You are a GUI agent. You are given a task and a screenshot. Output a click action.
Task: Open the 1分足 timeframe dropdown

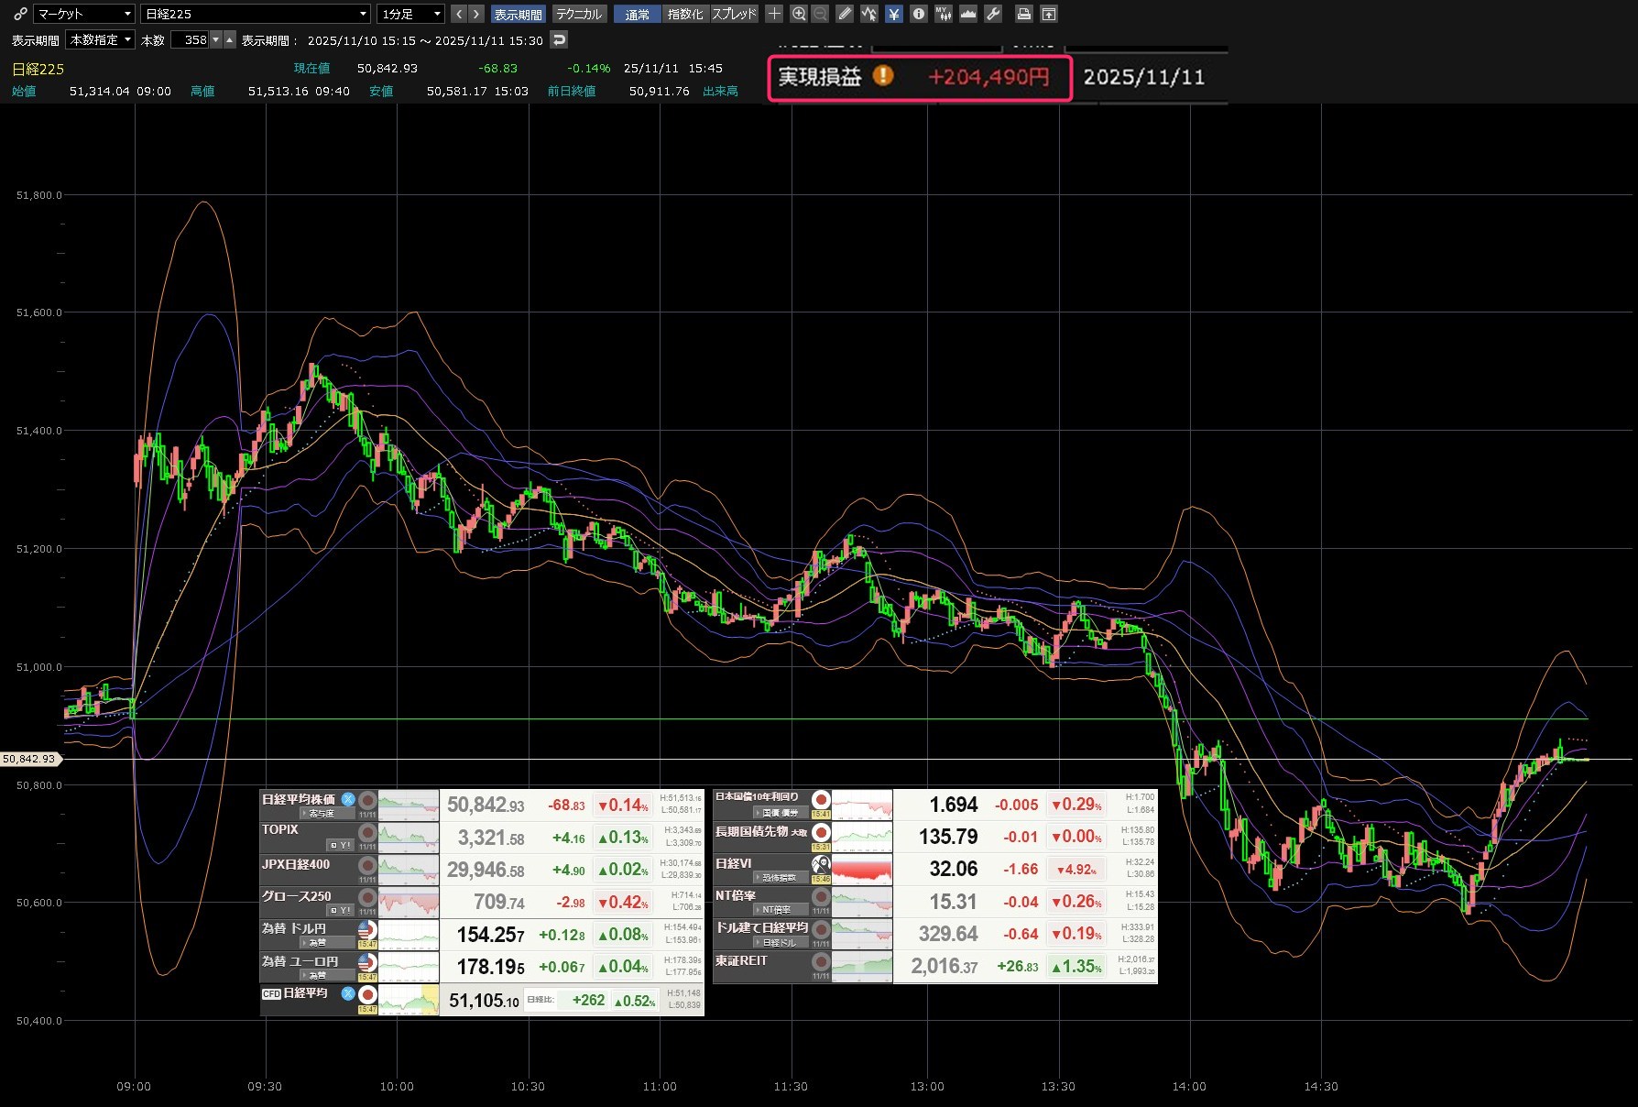click(410, 14)
